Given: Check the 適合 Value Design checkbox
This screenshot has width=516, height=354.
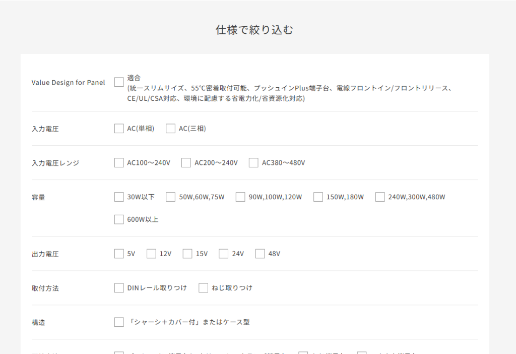Looking at the screenshot, I should [x=119, y=82].
